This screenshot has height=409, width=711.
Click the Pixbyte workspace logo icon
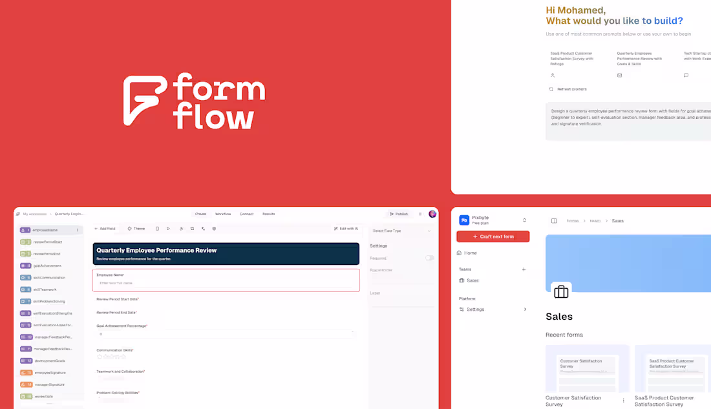click(464, 220)
